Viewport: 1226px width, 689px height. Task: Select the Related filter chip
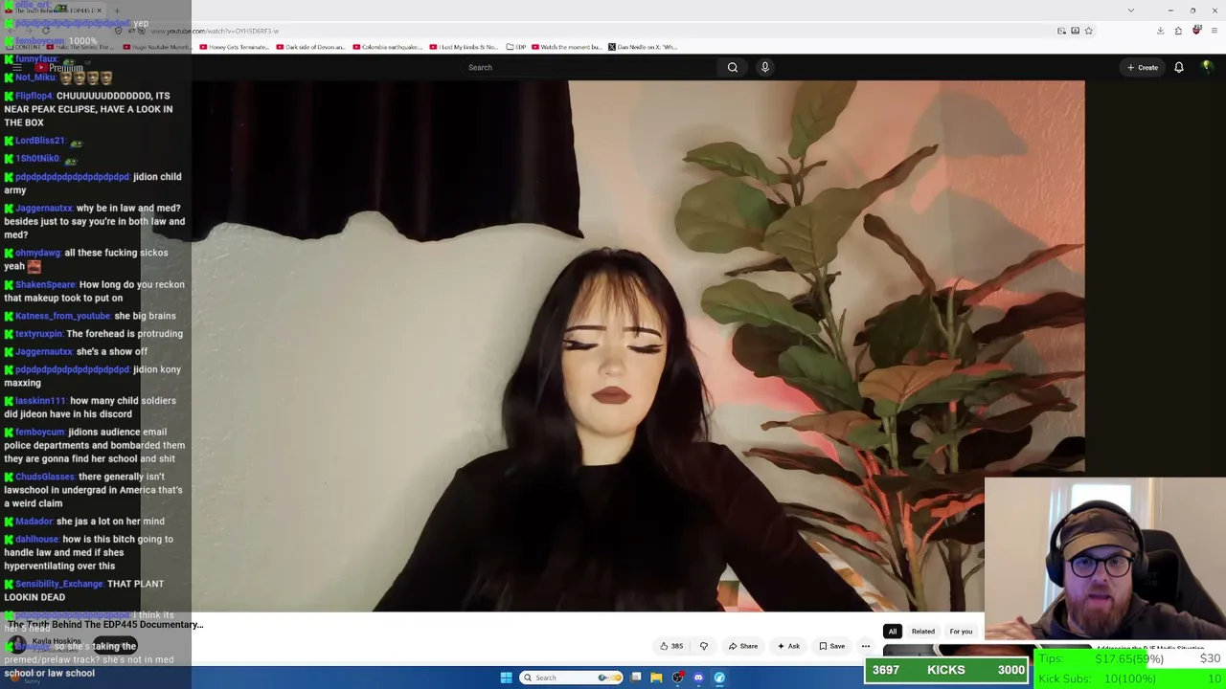(x=922, y=632)
